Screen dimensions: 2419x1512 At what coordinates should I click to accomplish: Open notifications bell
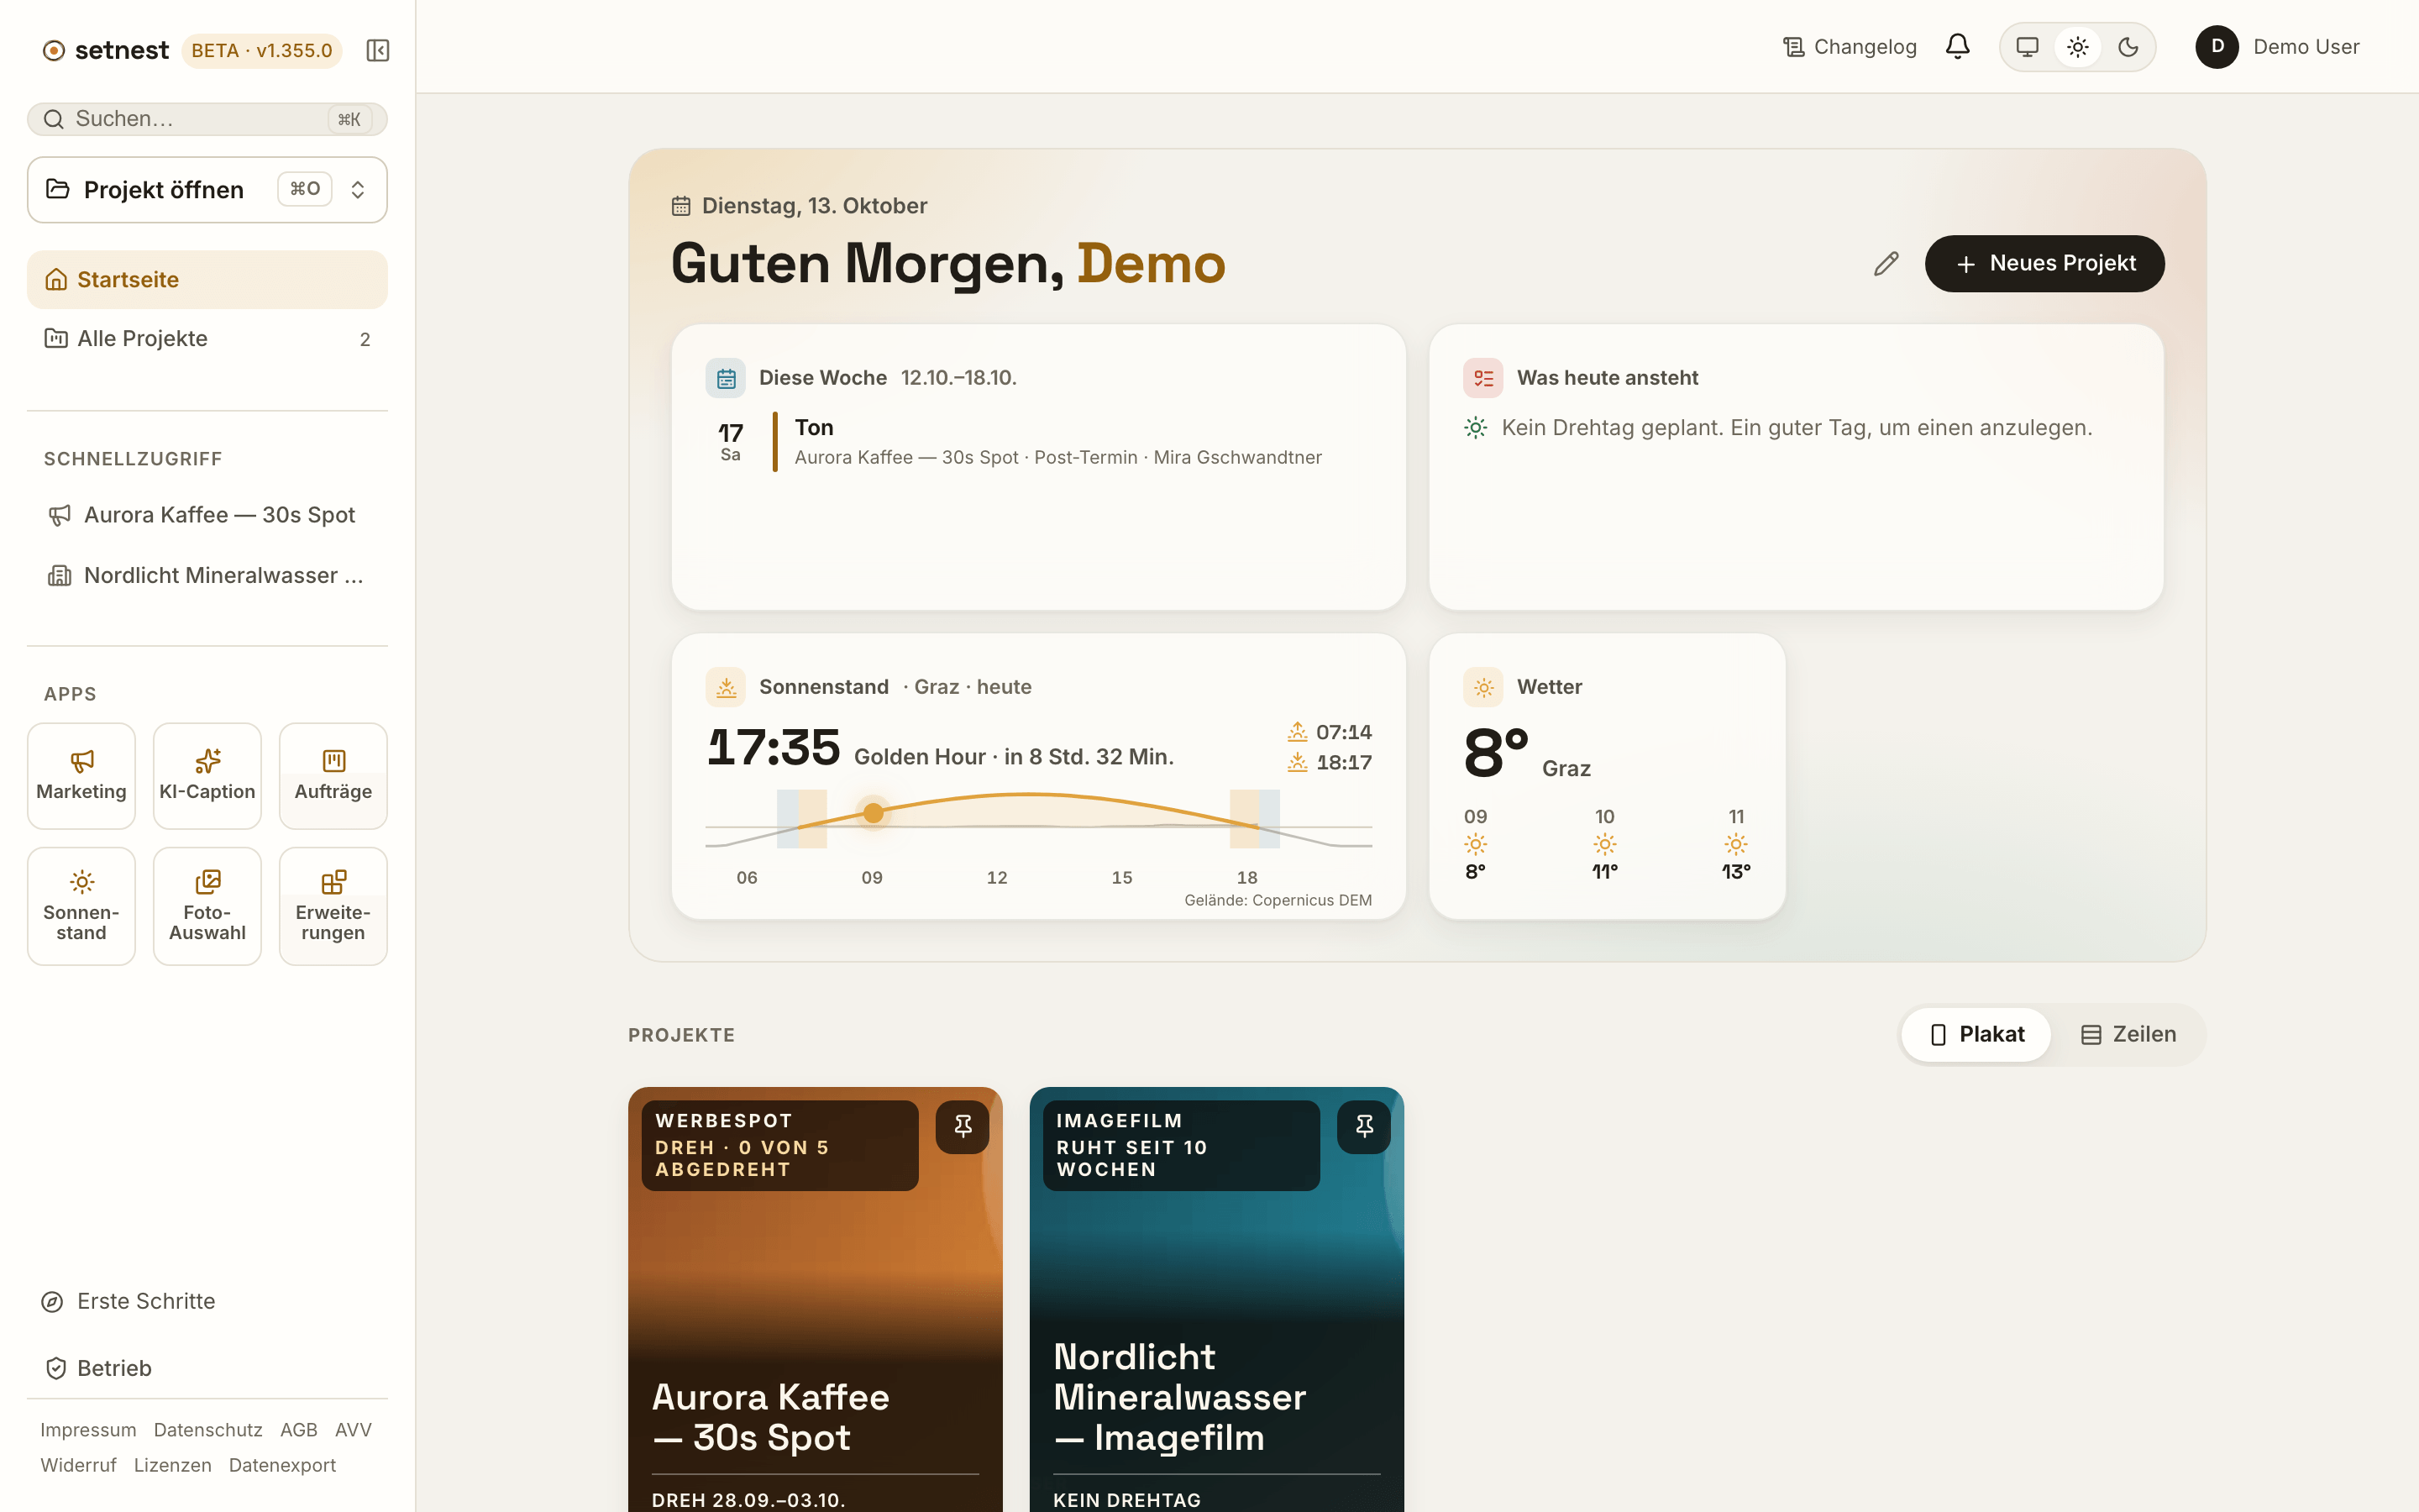tap(1957, 47)
